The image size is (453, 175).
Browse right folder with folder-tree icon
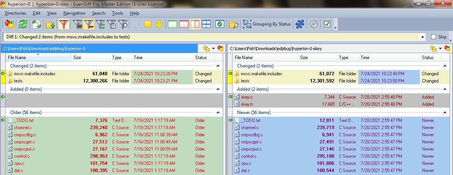pyautogui.click(x=433, y=49)
